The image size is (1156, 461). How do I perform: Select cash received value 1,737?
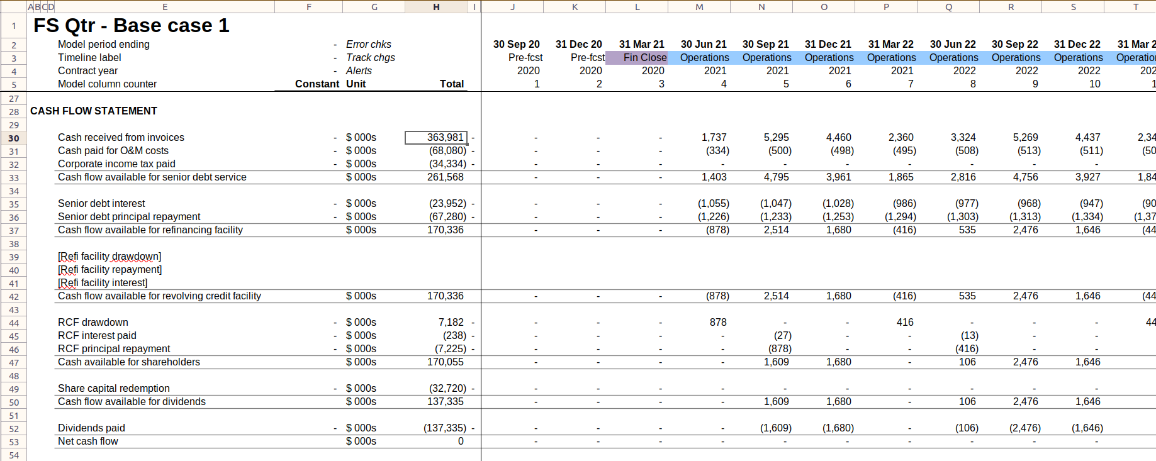click(x=714, y=138)
